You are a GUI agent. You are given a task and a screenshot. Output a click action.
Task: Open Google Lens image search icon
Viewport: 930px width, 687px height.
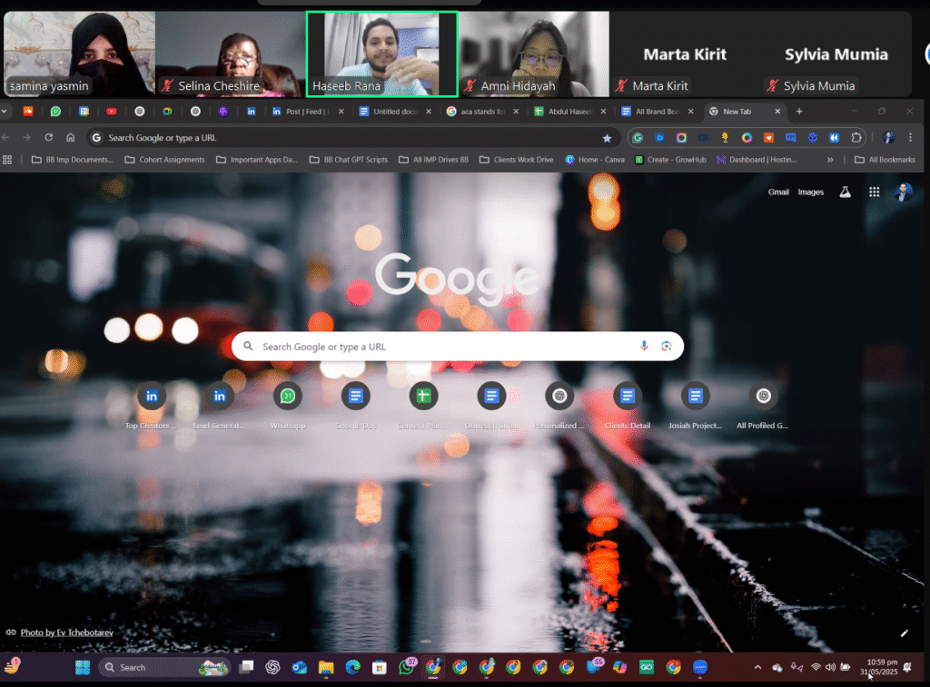coord(666,346)
